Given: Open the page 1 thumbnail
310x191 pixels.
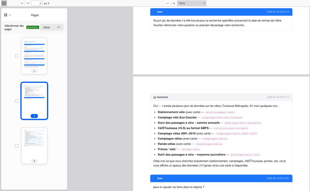Looking at the screenshot, I should pos(34,56).
